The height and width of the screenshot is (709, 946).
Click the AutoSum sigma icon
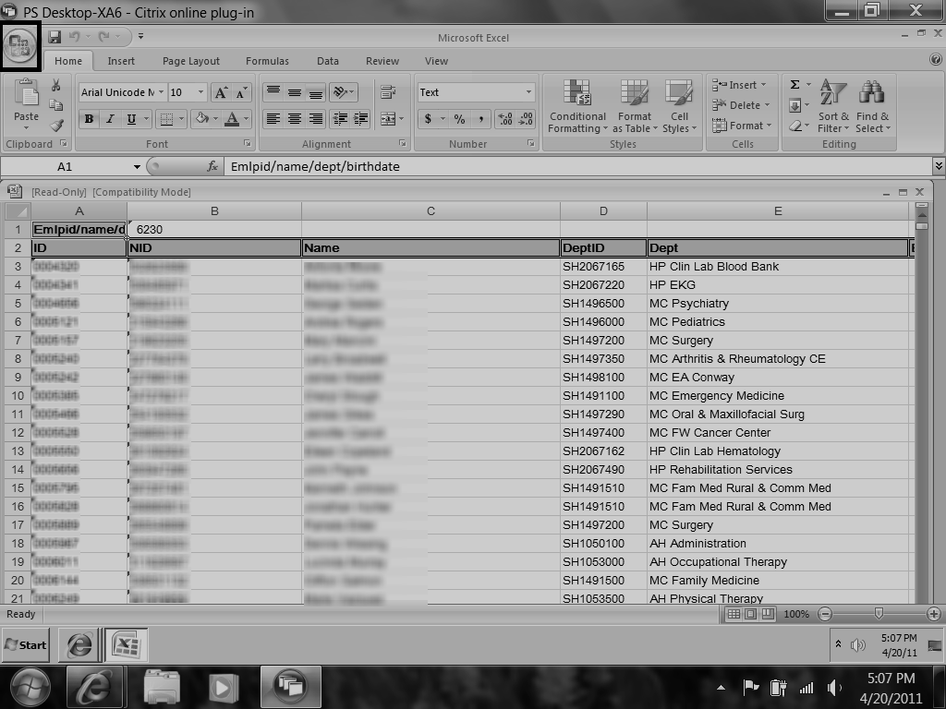pyautogui.click(x=794, y=85)
